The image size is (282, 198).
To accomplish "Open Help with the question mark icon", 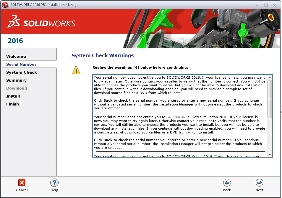I will [54, 183].
